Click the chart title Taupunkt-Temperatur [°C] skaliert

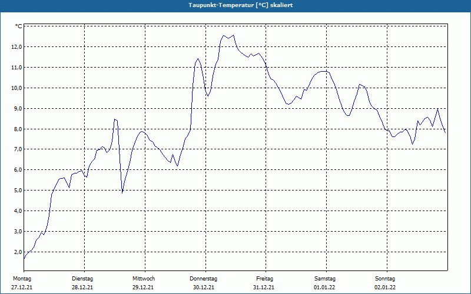[241, 5]
